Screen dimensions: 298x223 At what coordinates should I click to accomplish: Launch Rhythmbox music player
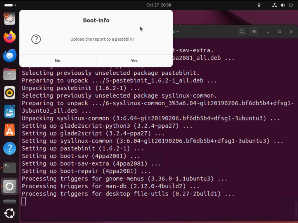coord(10,93)
